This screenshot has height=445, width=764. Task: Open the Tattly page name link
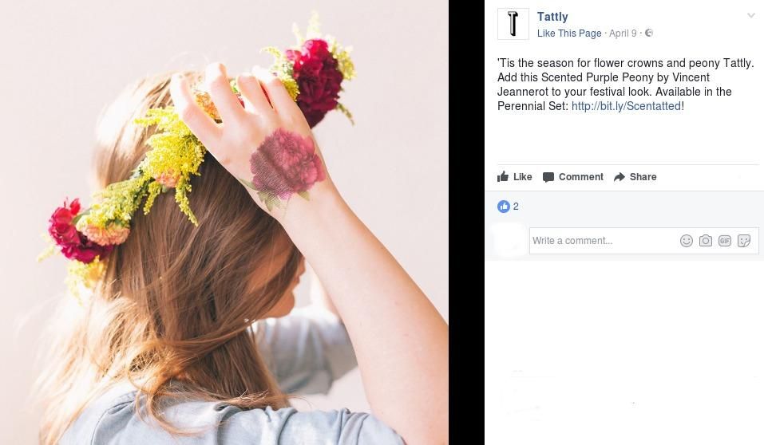(x=552, y=17)
